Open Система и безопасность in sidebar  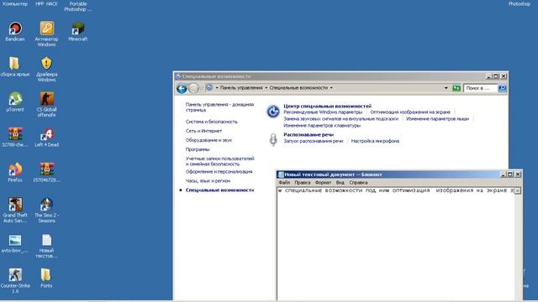coord(211,122)
